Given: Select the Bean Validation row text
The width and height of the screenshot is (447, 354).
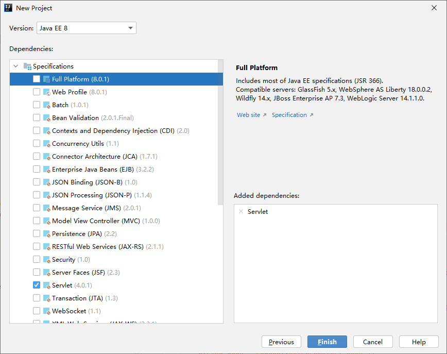Looking at the screenshot, I should coord(93,118).
